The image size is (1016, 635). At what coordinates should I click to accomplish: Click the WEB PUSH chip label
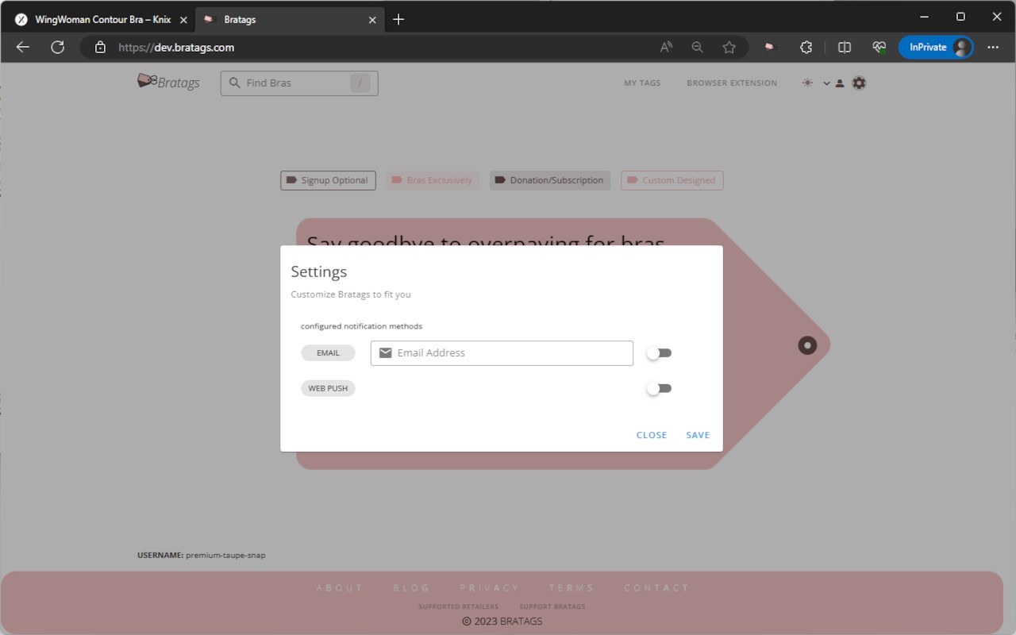[328, 389]
